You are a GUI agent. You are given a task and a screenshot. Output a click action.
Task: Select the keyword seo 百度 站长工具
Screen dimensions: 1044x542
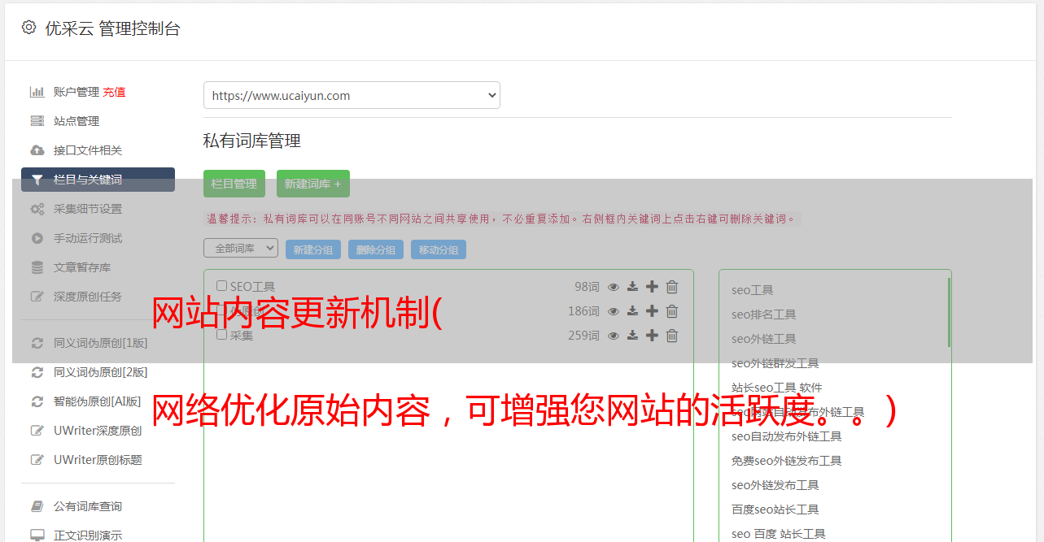(779, 534)
